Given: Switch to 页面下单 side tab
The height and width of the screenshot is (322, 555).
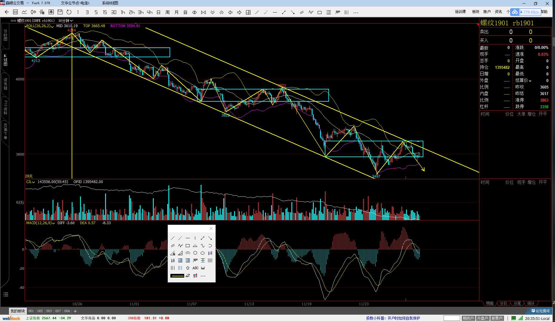Looking at the screenshot, I should [x=5, y=131].
